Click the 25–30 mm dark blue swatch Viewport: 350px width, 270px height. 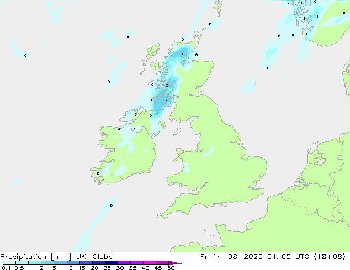tap(112, 263)
